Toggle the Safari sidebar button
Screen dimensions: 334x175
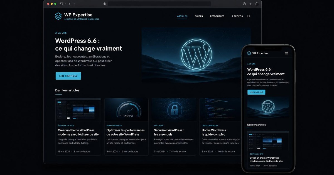tap(61, 4)
